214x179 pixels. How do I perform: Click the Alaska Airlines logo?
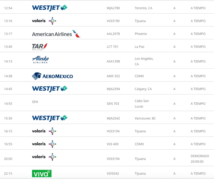point(41,60)
